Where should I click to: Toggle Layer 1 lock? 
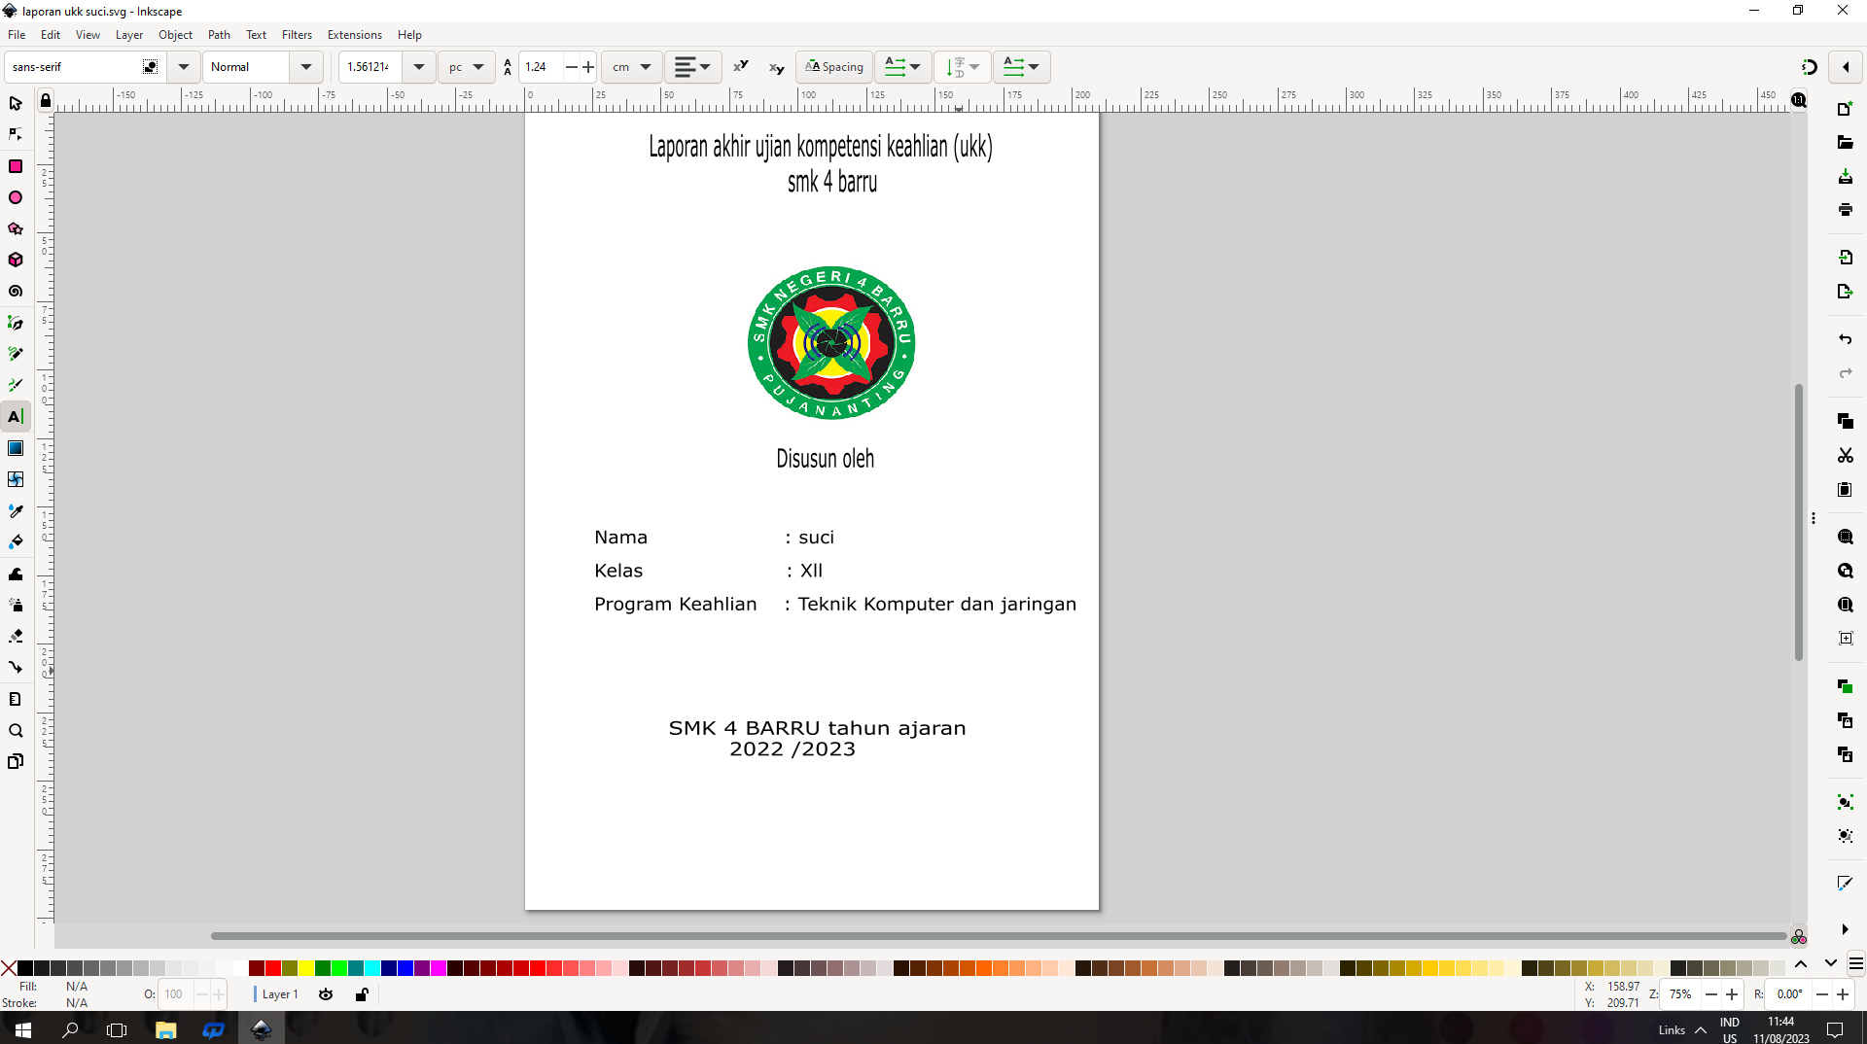coord(362,994)
